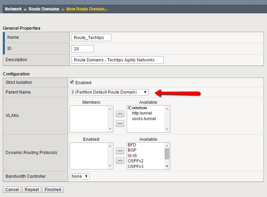Viewport: 267px width, 197px height.
Task: Click the Repeat button
Action: (32, 190)
